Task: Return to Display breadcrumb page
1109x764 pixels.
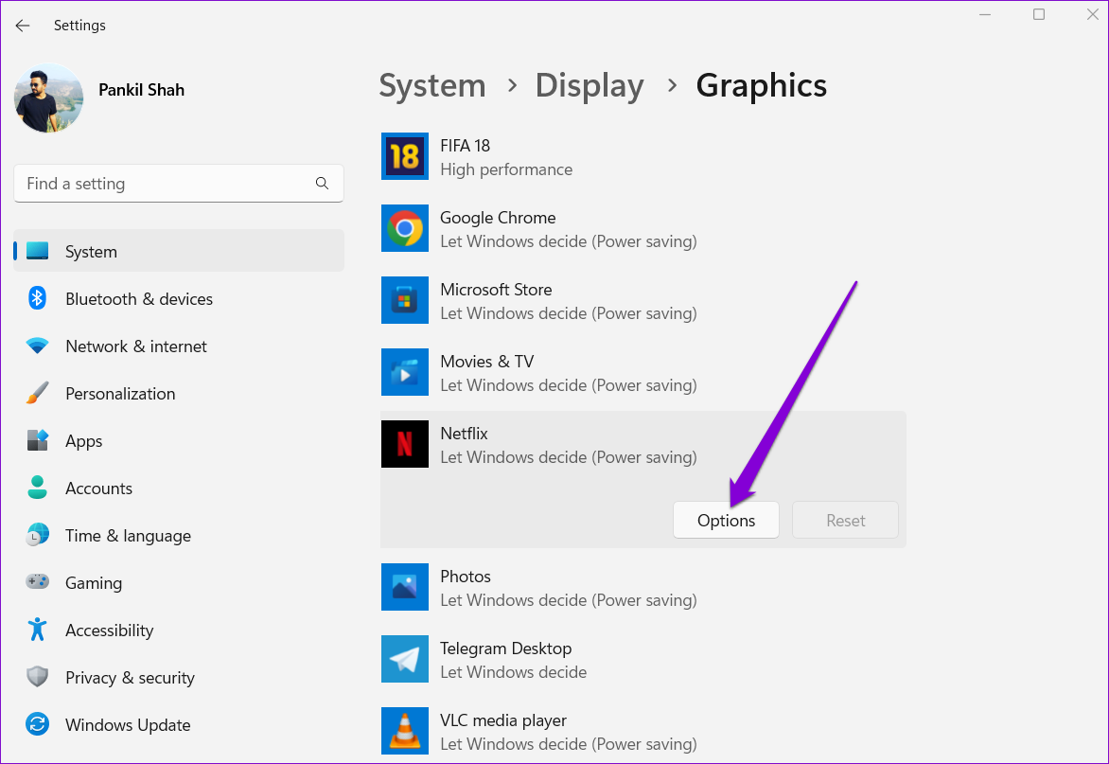Action: (589, 85)
